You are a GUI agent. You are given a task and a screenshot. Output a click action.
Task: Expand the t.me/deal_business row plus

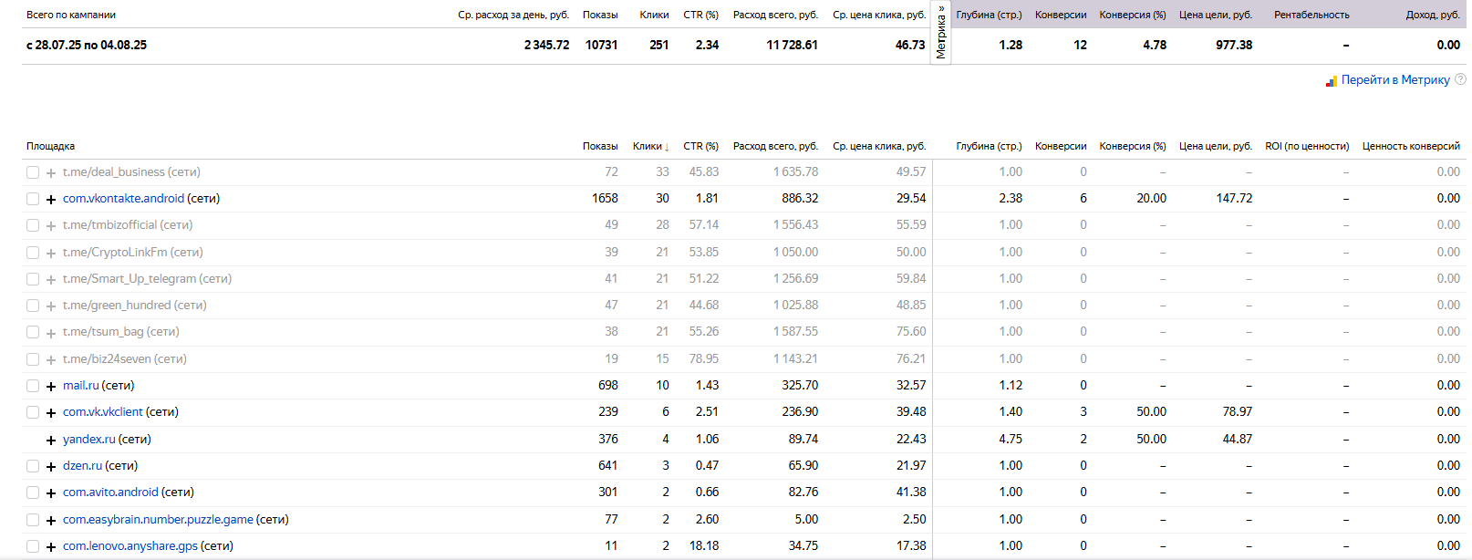pyautogui.click(x=51, y=172)
